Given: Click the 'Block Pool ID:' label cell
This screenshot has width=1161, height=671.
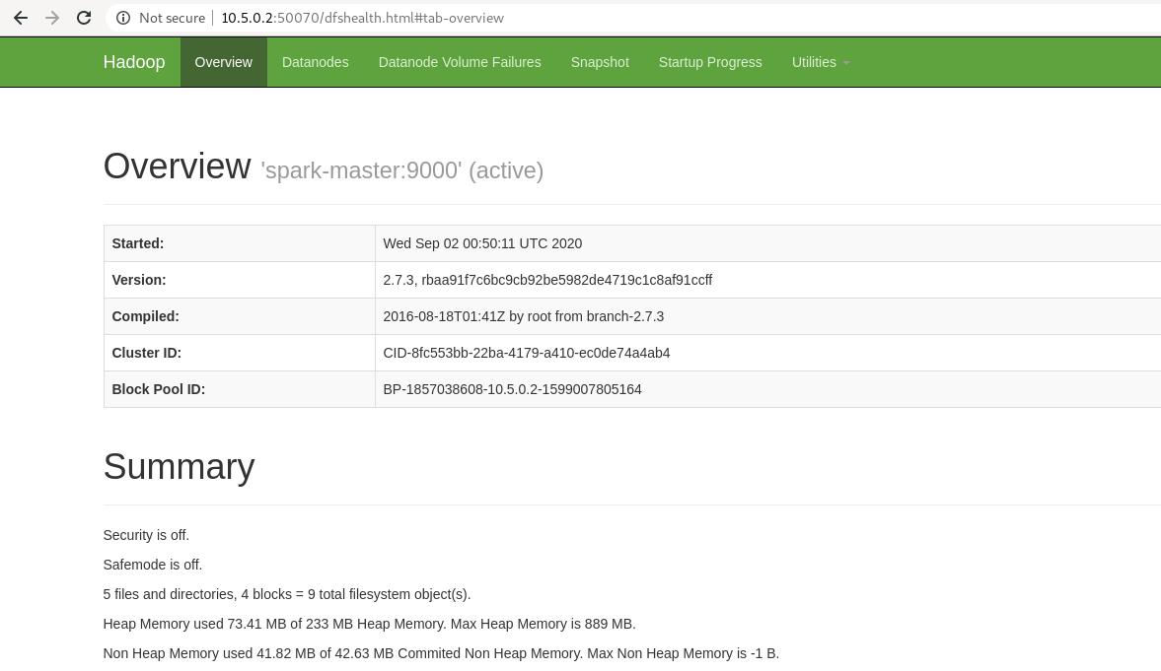Looking at the screenshot, I should [239, 389].
